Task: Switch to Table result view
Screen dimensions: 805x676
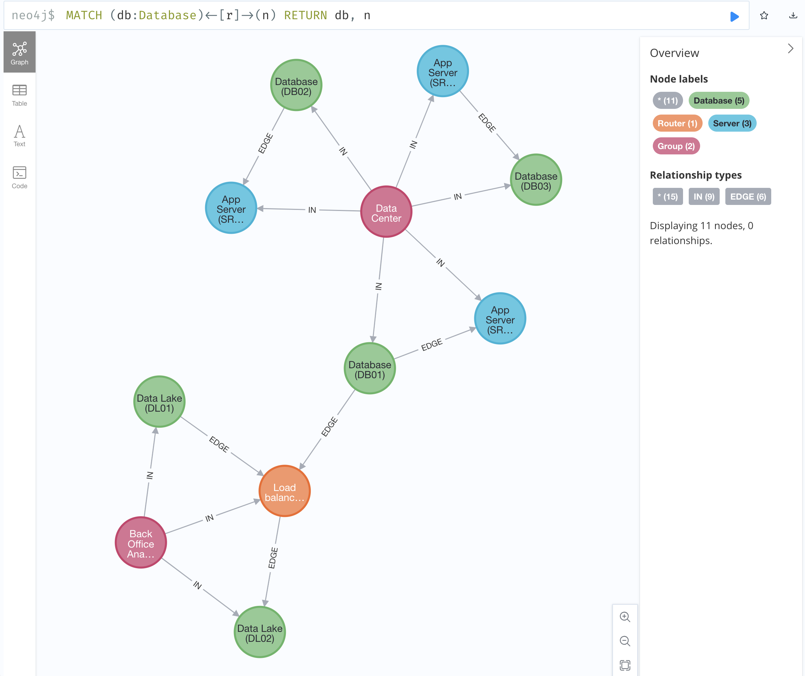Action: (19, 95)
